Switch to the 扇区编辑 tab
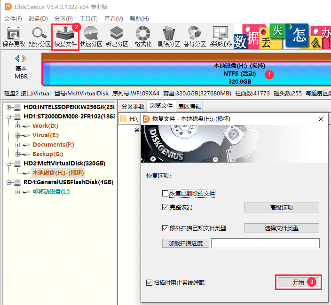 click(189, 106)
